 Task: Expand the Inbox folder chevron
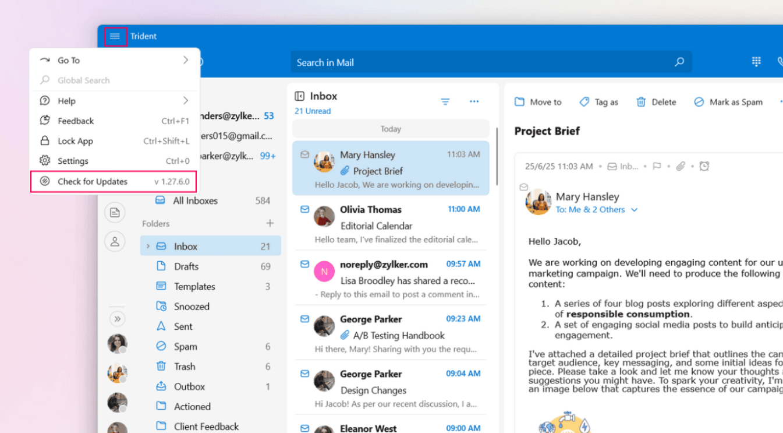[x=148, y=247]
